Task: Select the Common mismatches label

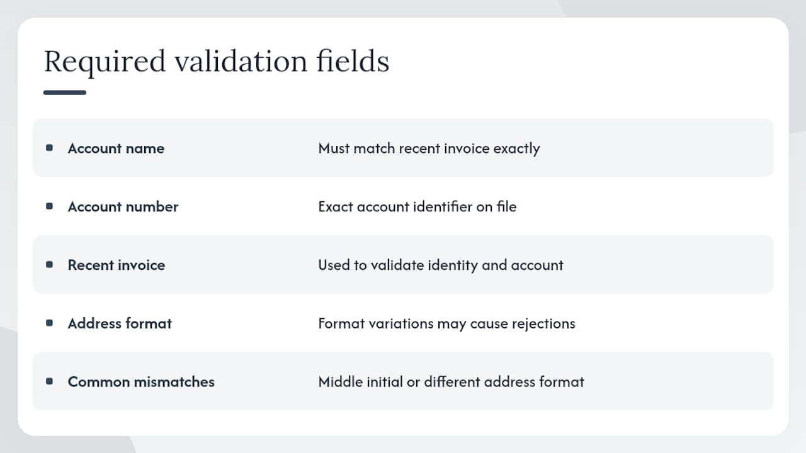Action: click(141, 382)
